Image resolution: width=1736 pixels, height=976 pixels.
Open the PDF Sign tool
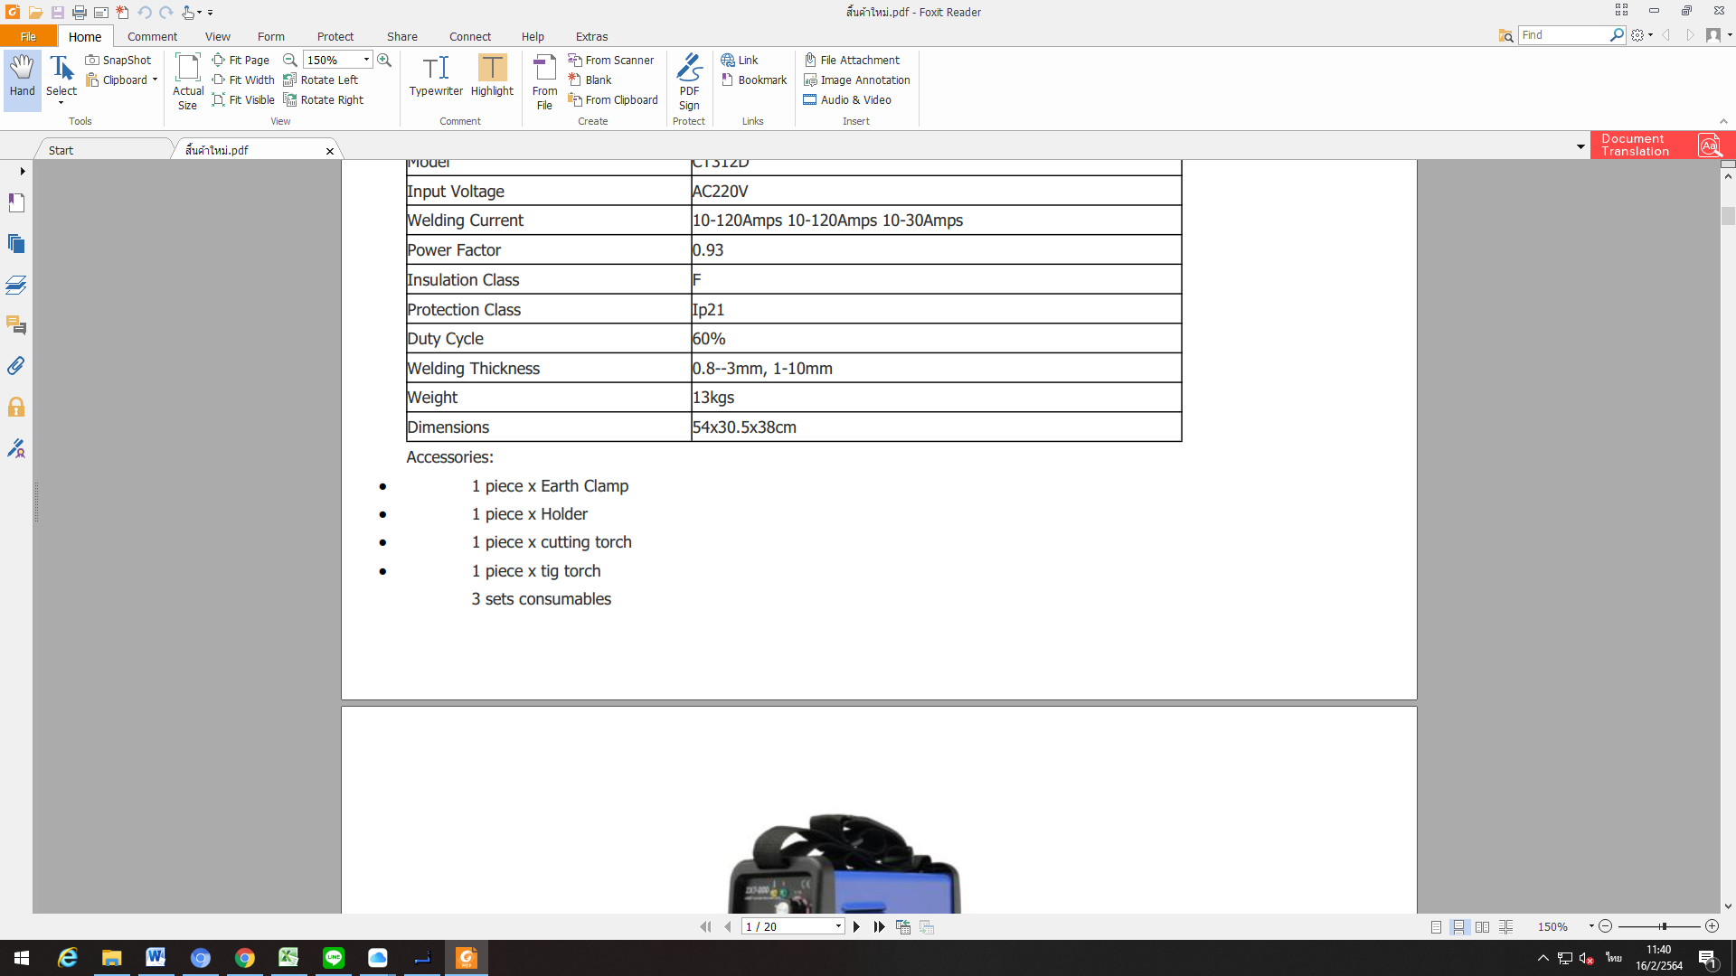[689, 81]
